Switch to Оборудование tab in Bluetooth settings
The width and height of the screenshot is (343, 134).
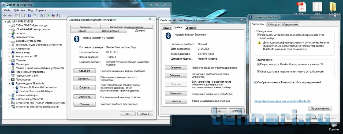(x=290, y=25)
